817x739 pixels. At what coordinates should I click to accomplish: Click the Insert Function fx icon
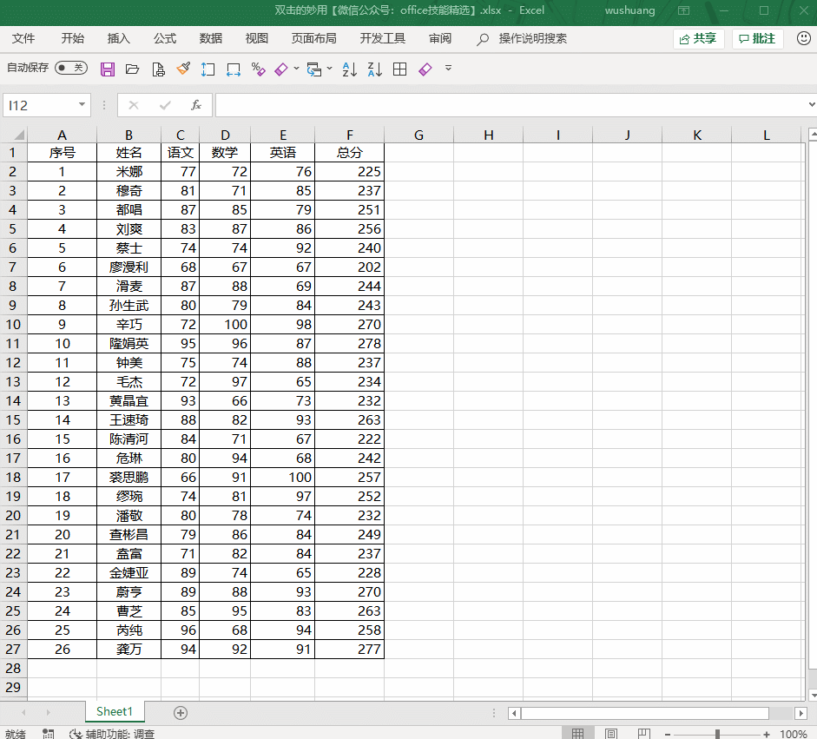(x=196, y=105)
